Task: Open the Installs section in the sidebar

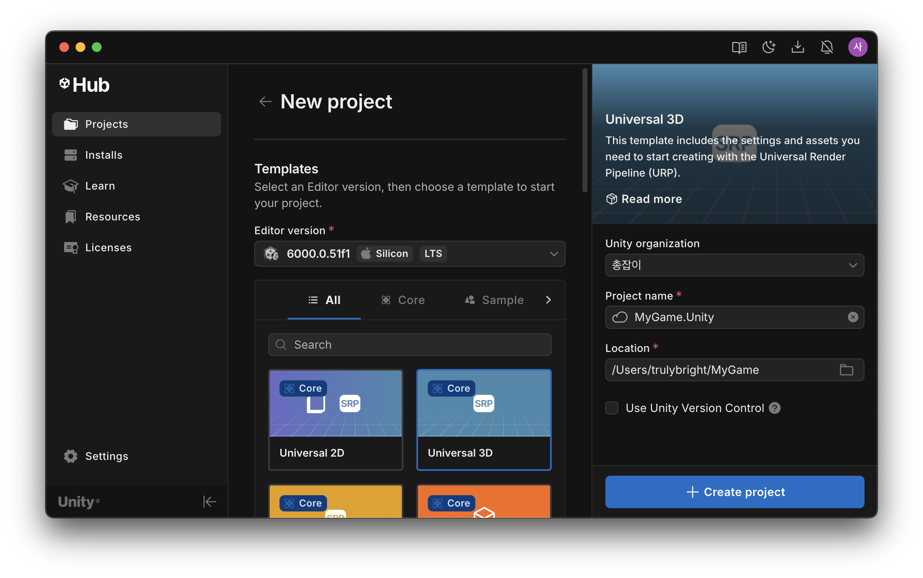Action: [104, 155]
